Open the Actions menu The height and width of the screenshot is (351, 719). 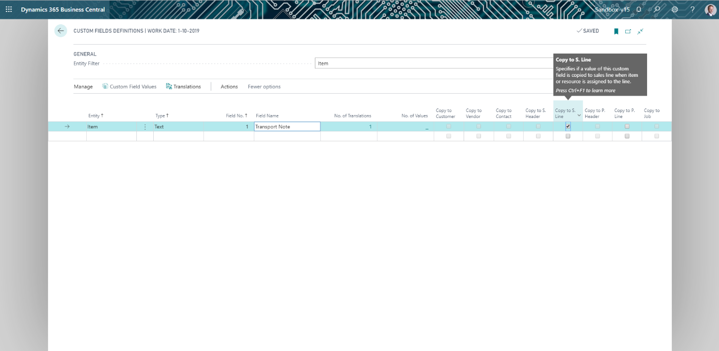click(229, 87)
